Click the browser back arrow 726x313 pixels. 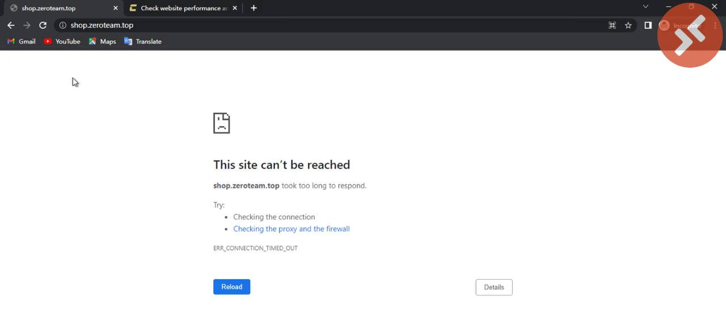pos(11,25)
